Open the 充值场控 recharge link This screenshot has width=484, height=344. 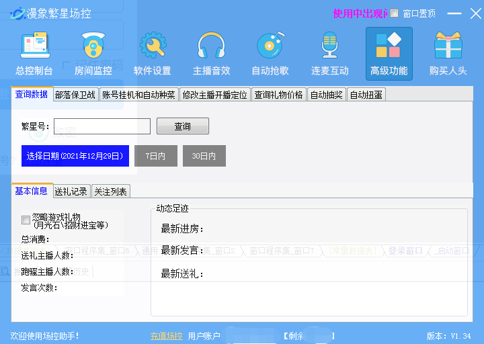click(167, 336)
